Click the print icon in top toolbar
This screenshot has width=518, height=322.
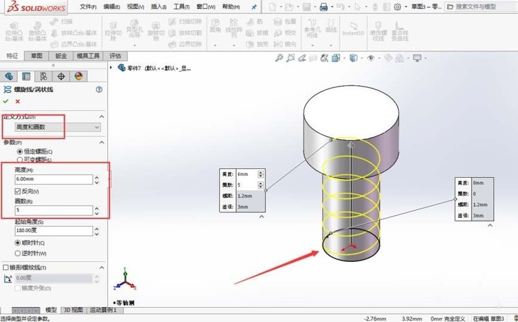click(323, 7)
